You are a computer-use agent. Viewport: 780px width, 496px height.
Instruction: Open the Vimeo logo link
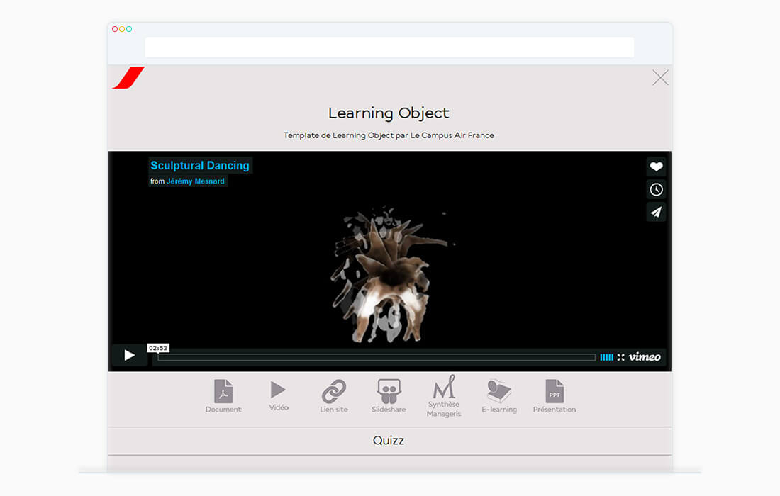click(645, 357)
